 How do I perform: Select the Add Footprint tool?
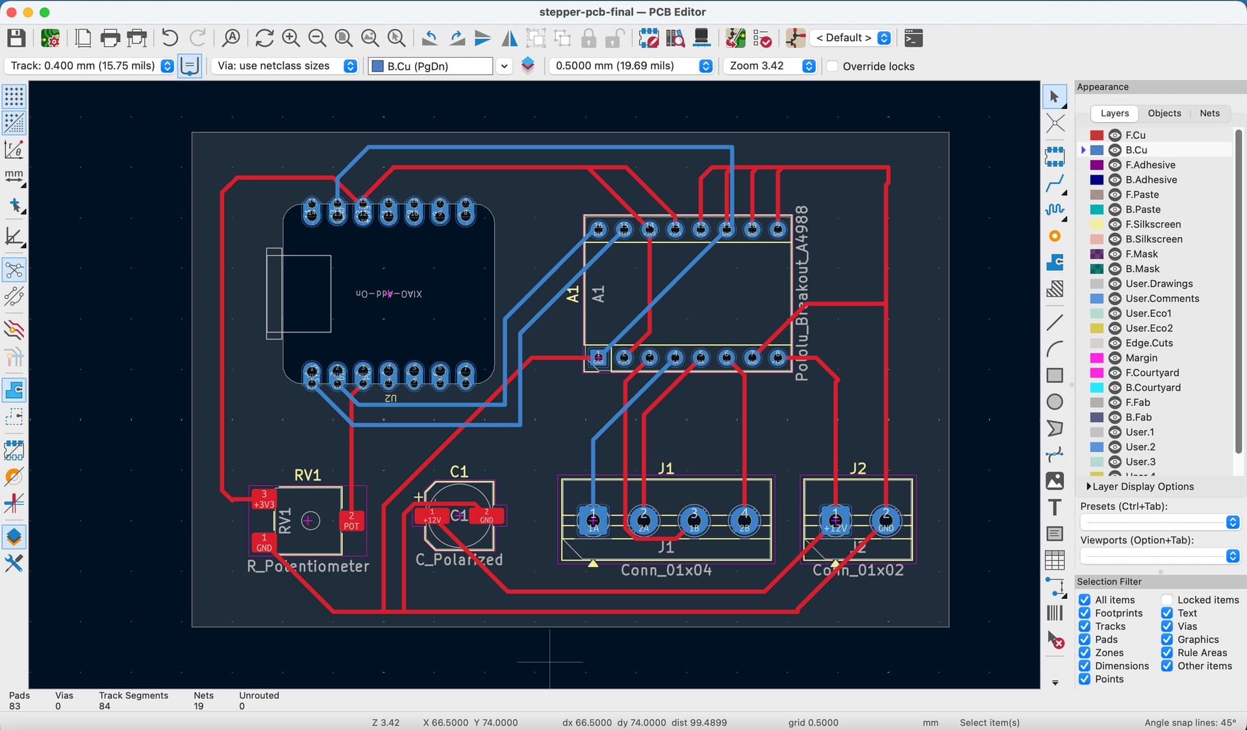point(1055,157)
